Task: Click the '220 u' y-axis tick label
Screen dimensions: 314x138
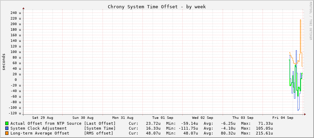Action: (x=15, y=18)
